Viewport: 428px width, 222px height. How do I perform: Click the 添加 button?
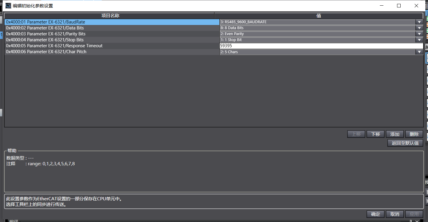click(395, 134)
